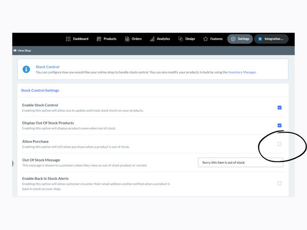
Task: Follow the Inventory Manager link
Action: [242, 72]
